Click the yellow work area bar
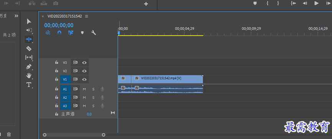The image size is (332, 139). [x=160, y=36]
